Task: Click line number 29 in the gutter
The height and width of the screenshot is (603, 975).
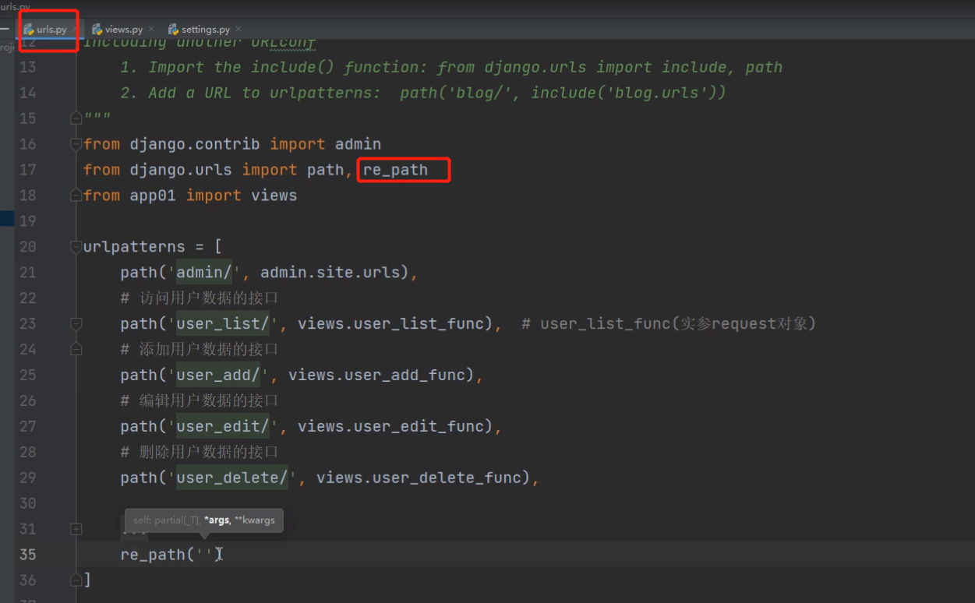Action: pyautogui.click(x=27, y=478)
